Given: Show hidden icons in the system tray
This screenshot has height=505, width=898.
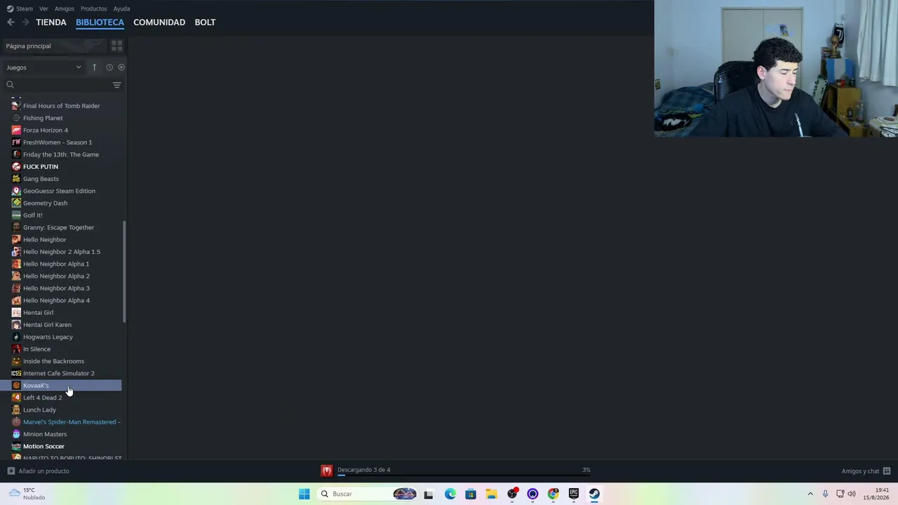Looking at the screenshot, I should coord(810,494).
